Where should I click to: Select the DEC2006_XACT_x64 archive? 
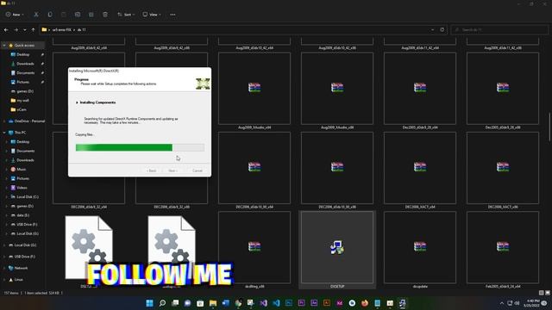pyautogui.click(x=420, y=170)
